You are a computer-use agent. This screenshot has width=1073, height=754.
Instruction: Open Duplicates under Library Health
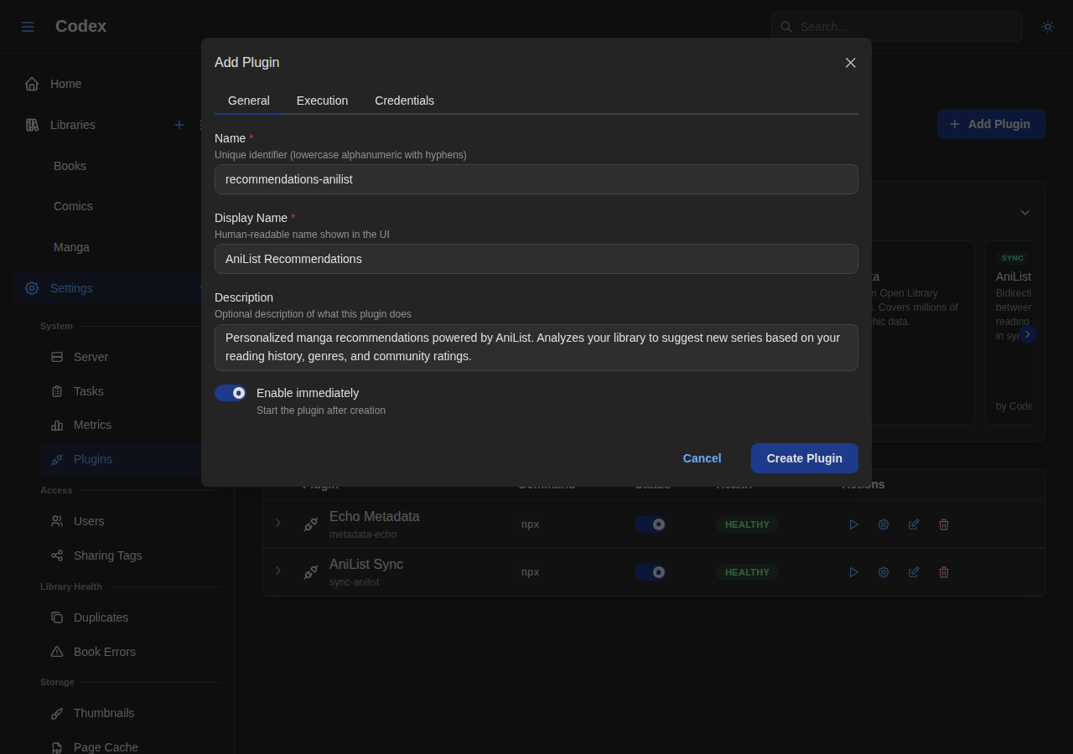tap(101, 617)
